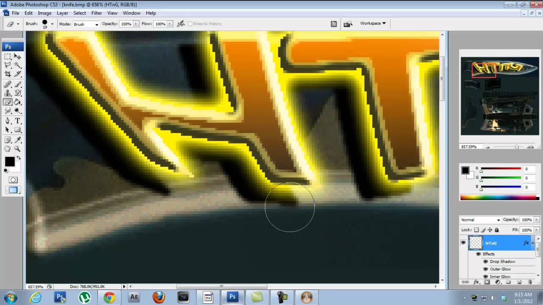This screenshot has width=543, height=305.
Task: Open the Filter menu
Action: pyautogui.click(x=97, y=13)
